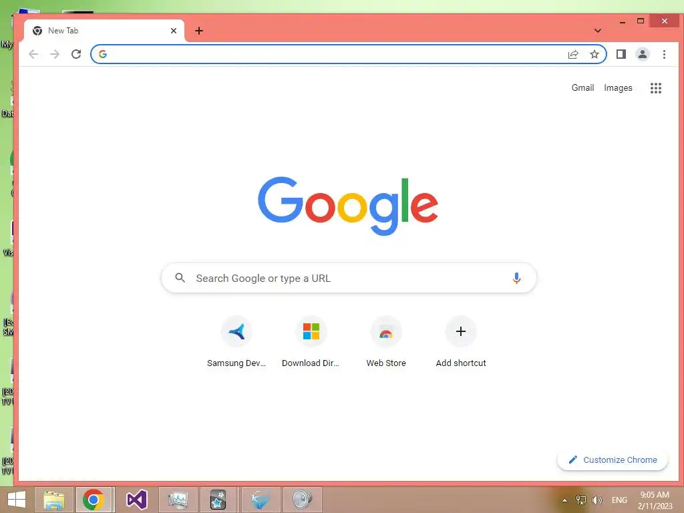Open the volume control in the tray
Viewport: 684px width, 513px height.
[x=597, y=500]
